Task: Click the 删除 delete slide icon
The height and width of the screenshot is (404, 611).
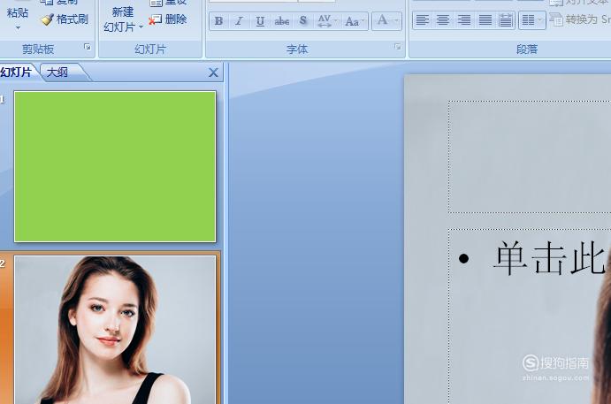Action: tap(155, 19)
